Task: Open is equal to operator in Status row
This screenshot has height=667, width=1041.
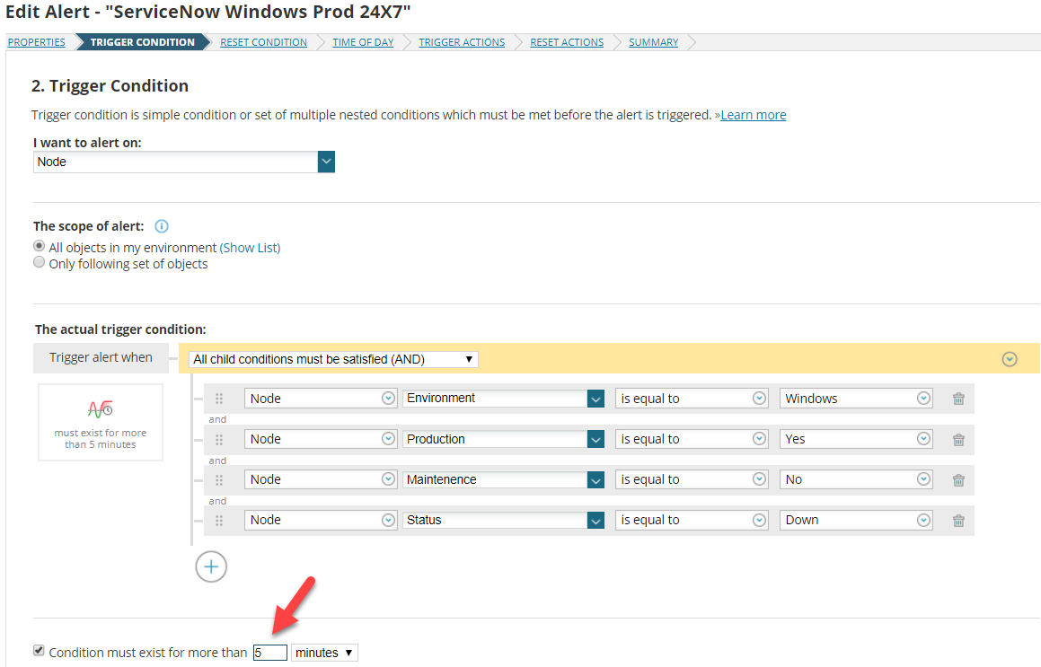Action: click(x=692, y=520)
